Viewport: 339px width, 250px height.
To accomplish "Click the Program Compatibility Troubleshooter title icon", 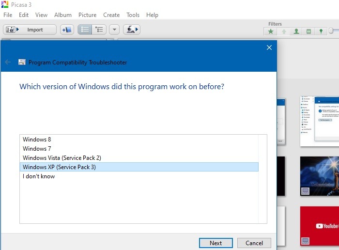I will point(22,62).
